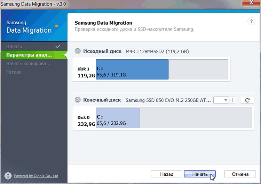Open the target disk partition dropdown
Image resolution: width=261 pixels, height=184 pixels.
click(x=221, y=100)
